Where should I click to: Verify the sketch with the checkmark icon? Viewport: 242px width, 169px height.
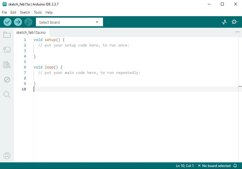click(x=7, y=22)
